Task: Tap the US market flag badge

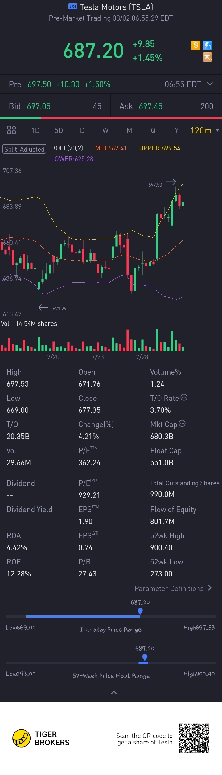Action: pyautogui.click(x=73, y=6)
